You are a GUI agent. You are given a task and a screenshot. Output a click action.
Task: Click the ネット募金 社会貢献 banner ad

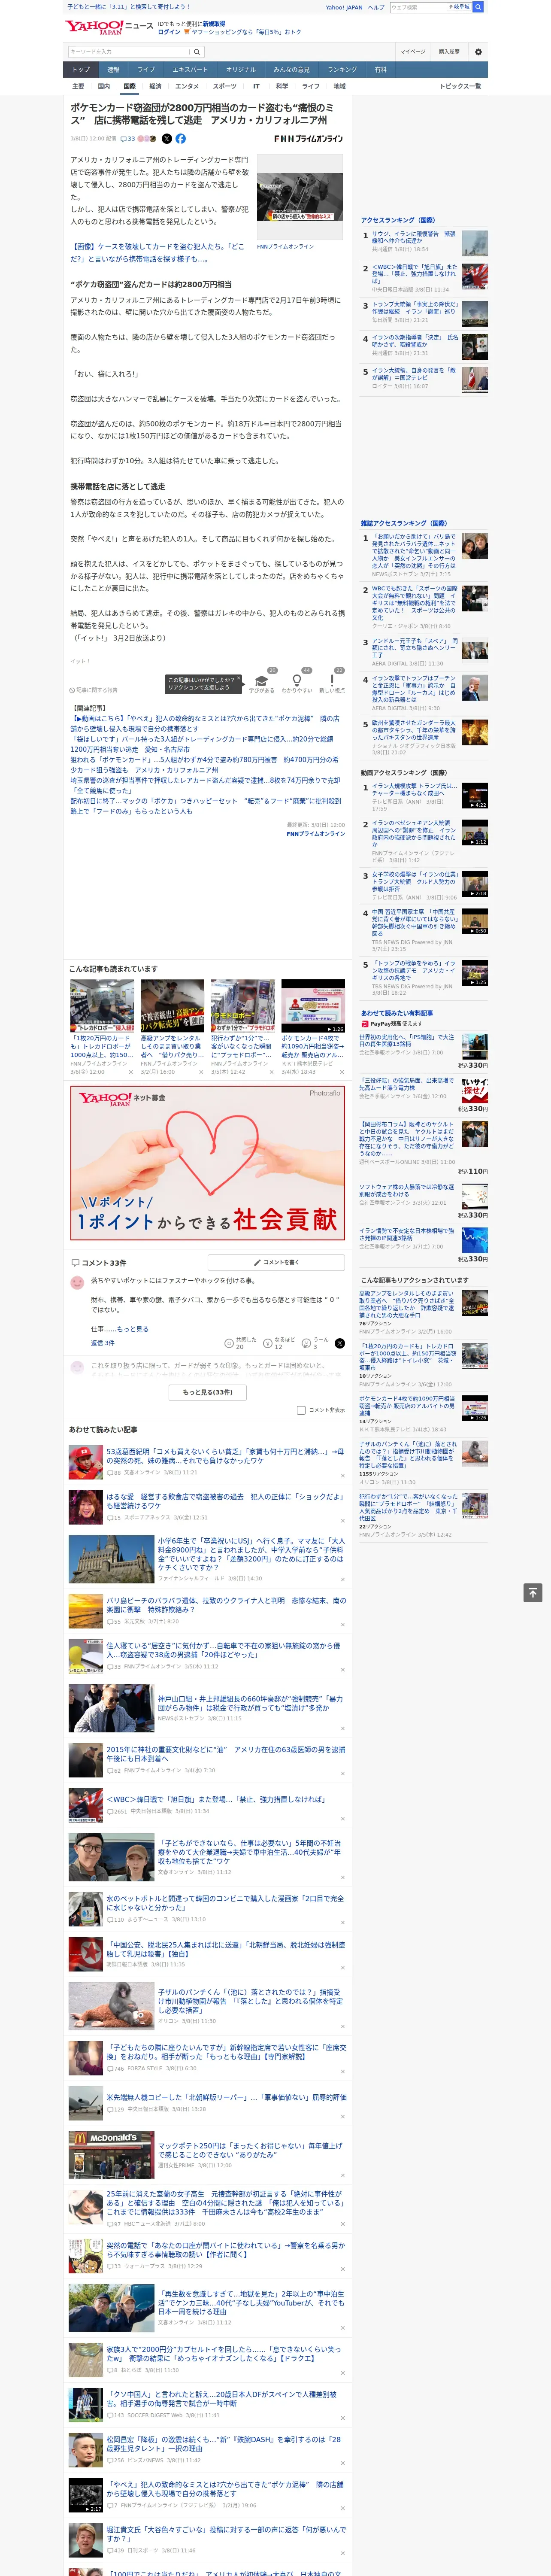coord(208,1162)
